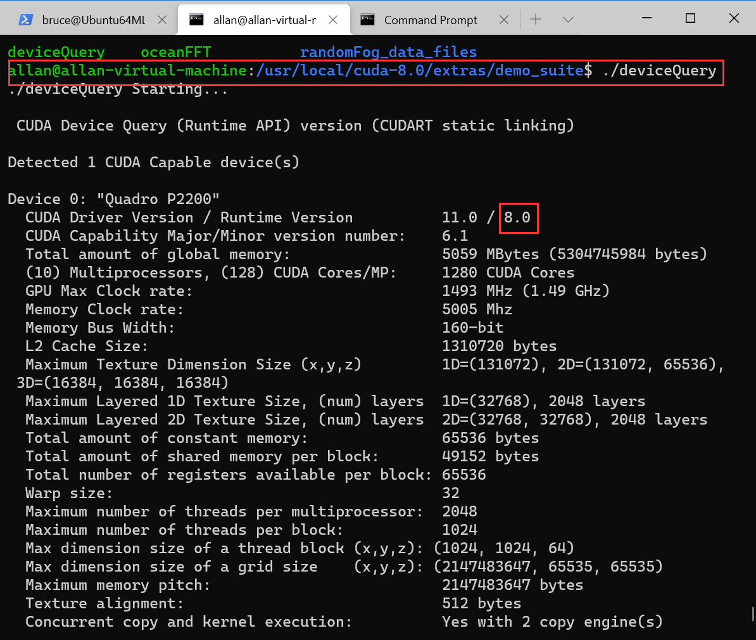Click the console icon on the Command Prompt tab

coord(367,20)
